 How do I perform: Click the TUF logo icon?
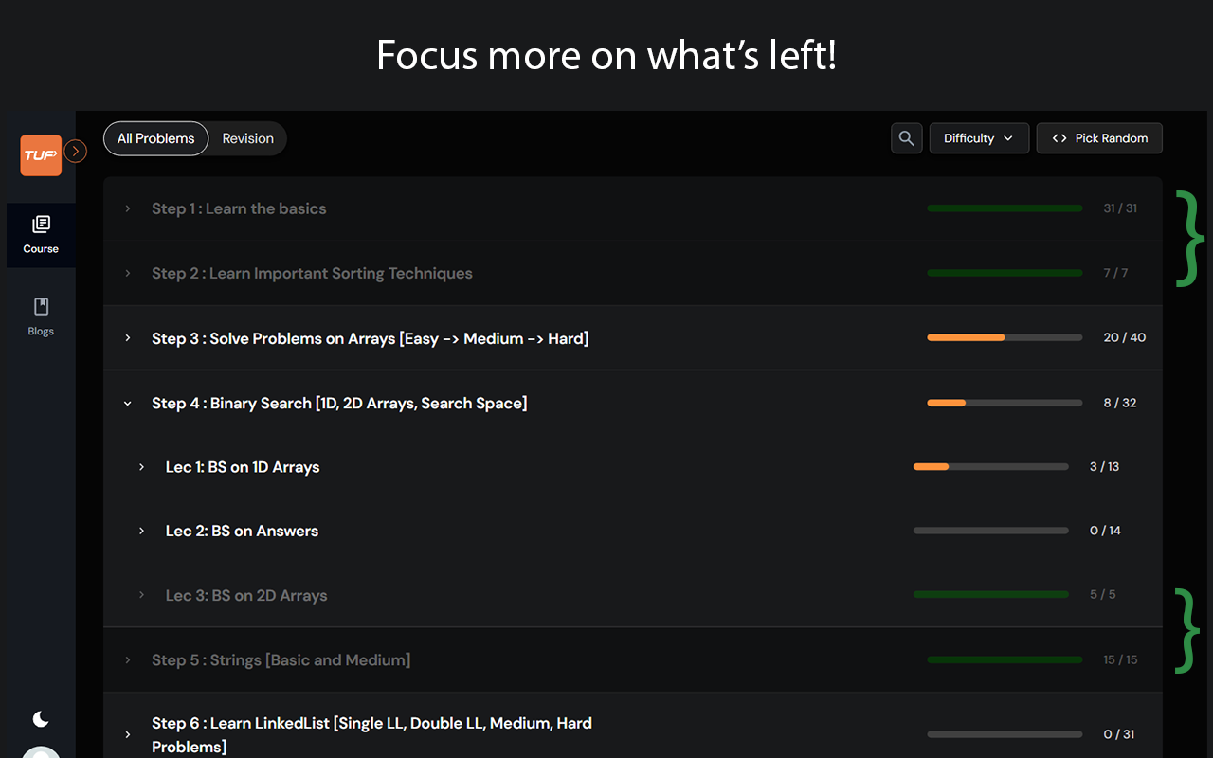pos(41,154)
